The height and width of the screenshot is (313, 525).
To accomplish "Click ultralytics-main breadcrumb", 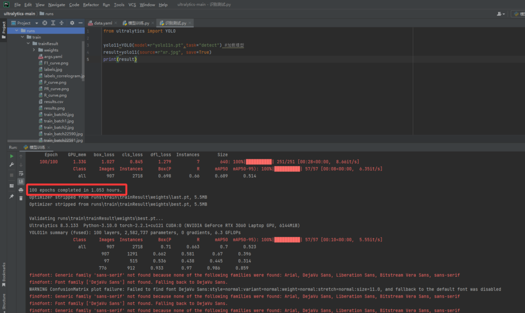I will point(19,14).
